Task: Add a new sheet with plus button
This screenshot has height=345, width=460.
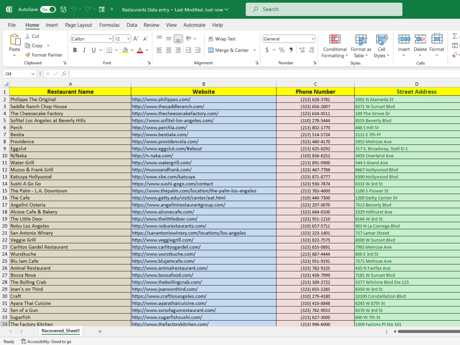Action: pos(100,331)
